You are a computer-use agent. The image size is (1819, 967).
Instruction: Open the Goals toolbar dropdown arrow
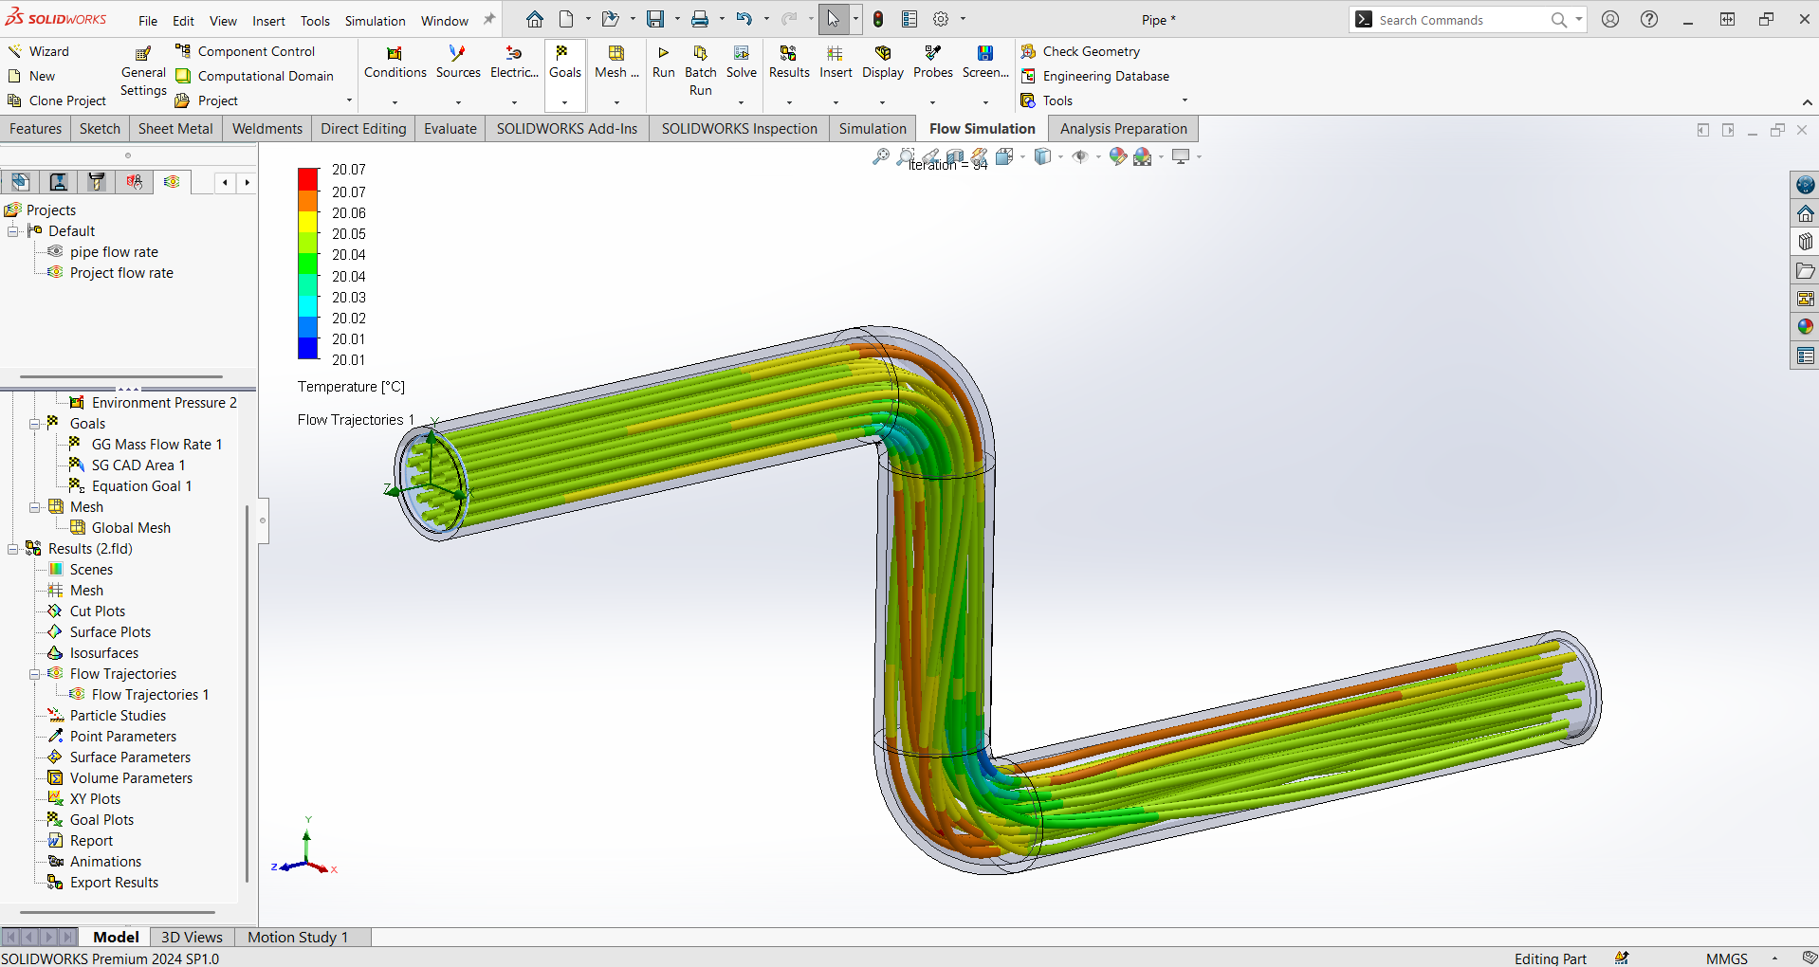click(564, 102)
